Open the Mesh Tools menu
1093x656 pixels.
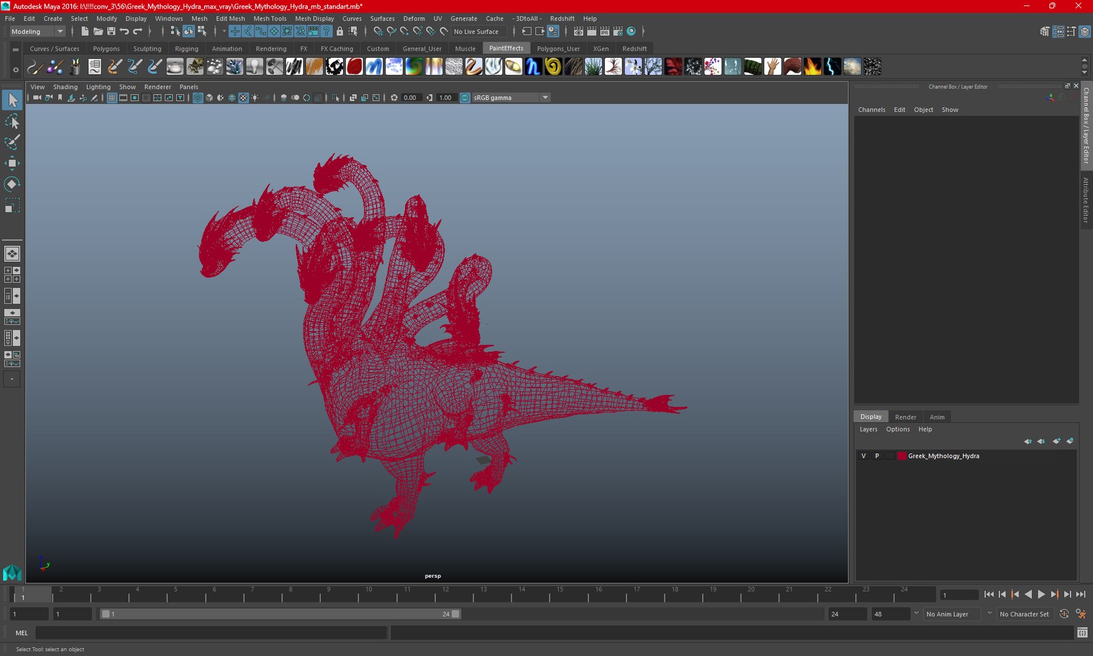click(x=270, y=18)
